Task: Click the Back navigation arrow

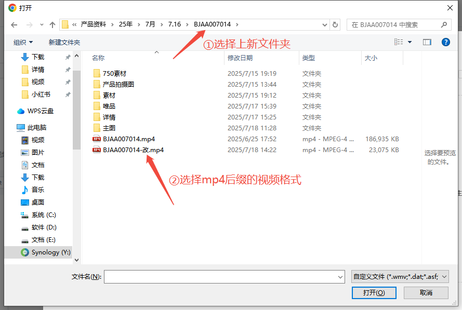Action: coord(14,24)
